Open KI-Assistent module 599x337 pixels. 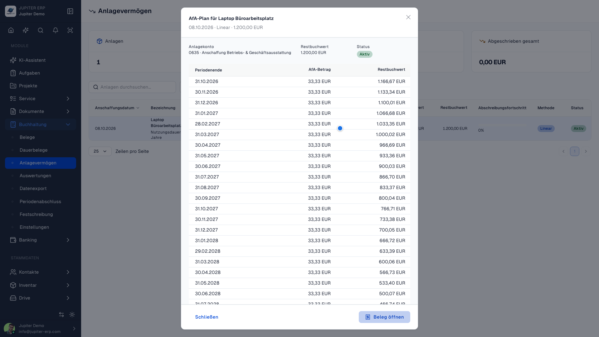[41, 60]
